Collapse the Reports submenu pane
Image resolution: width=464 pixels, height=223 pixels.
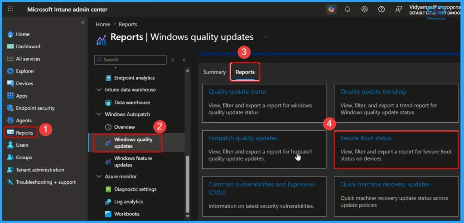184,60
